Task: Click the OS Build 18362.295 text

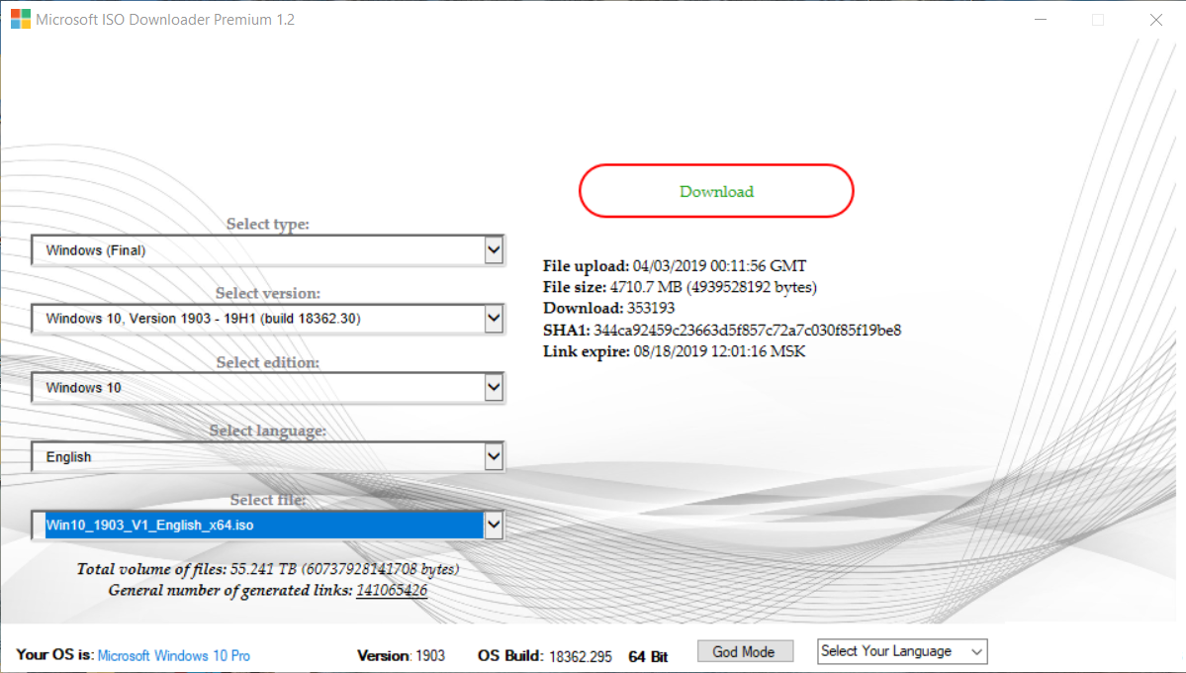Action: click(x=545, y=655)
